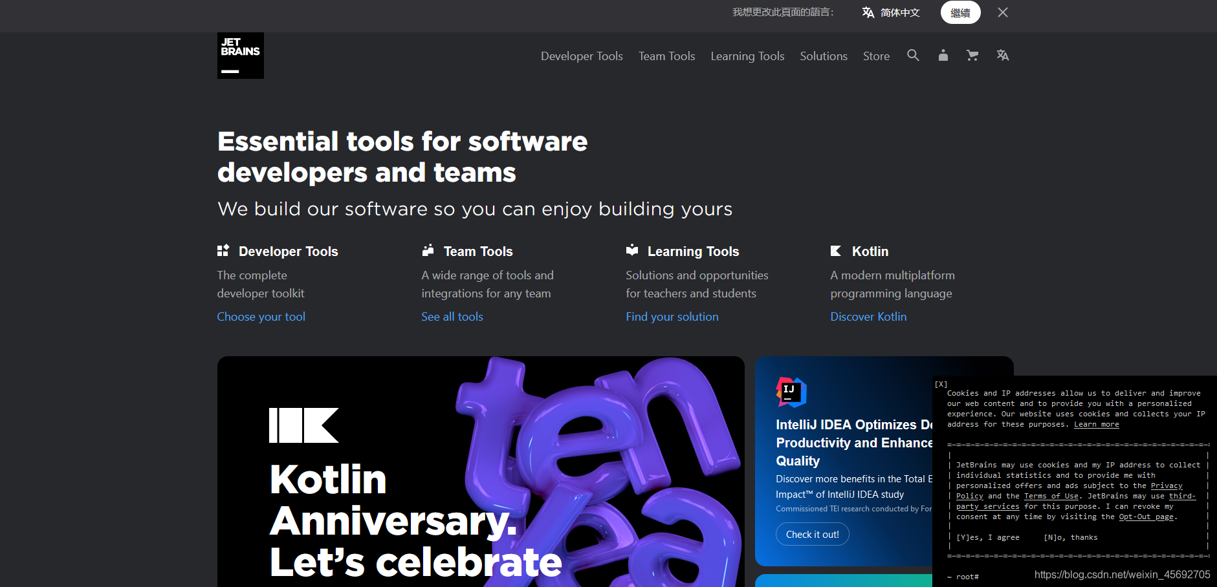Open the Terms of Use link
Image resolution: width=1217 pixels, height=587 pixels.
coord(1051,496)
